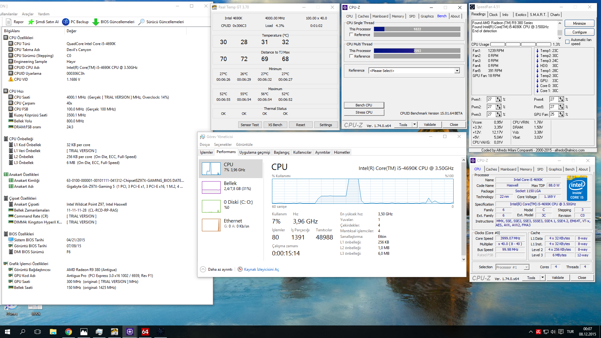Open PC Backup from the toolbar

(75, 22)
